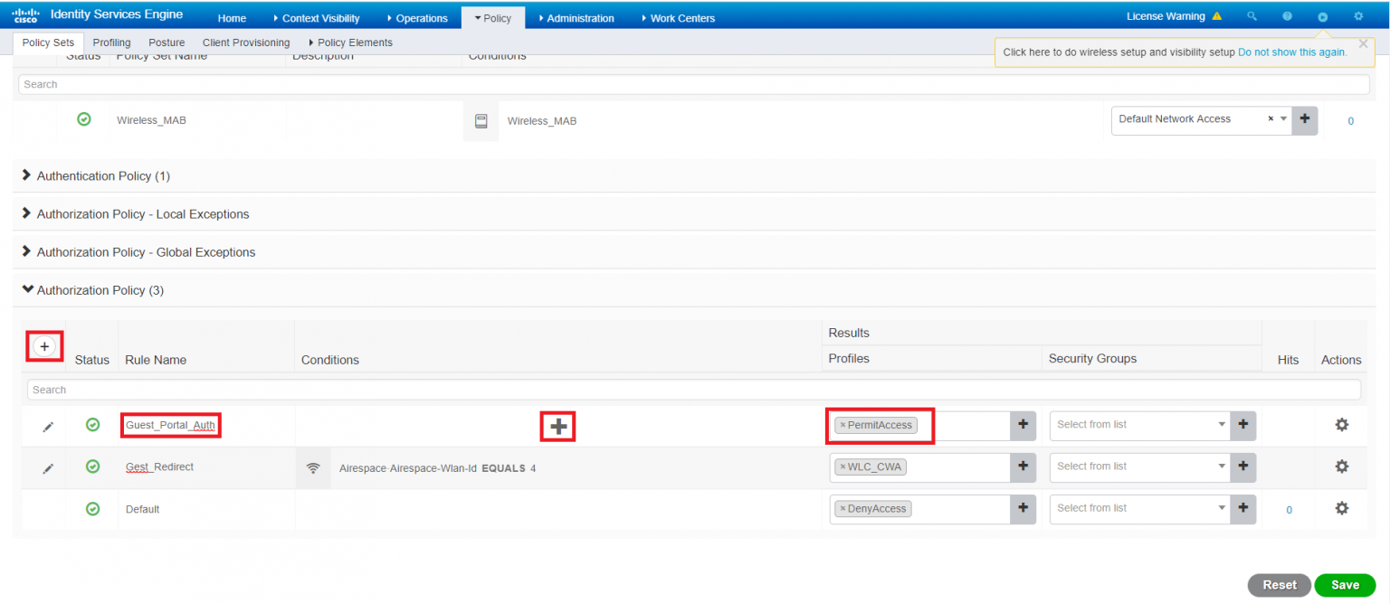
Task: Collapse the Authorization Policy section
Action: [27, 289]
